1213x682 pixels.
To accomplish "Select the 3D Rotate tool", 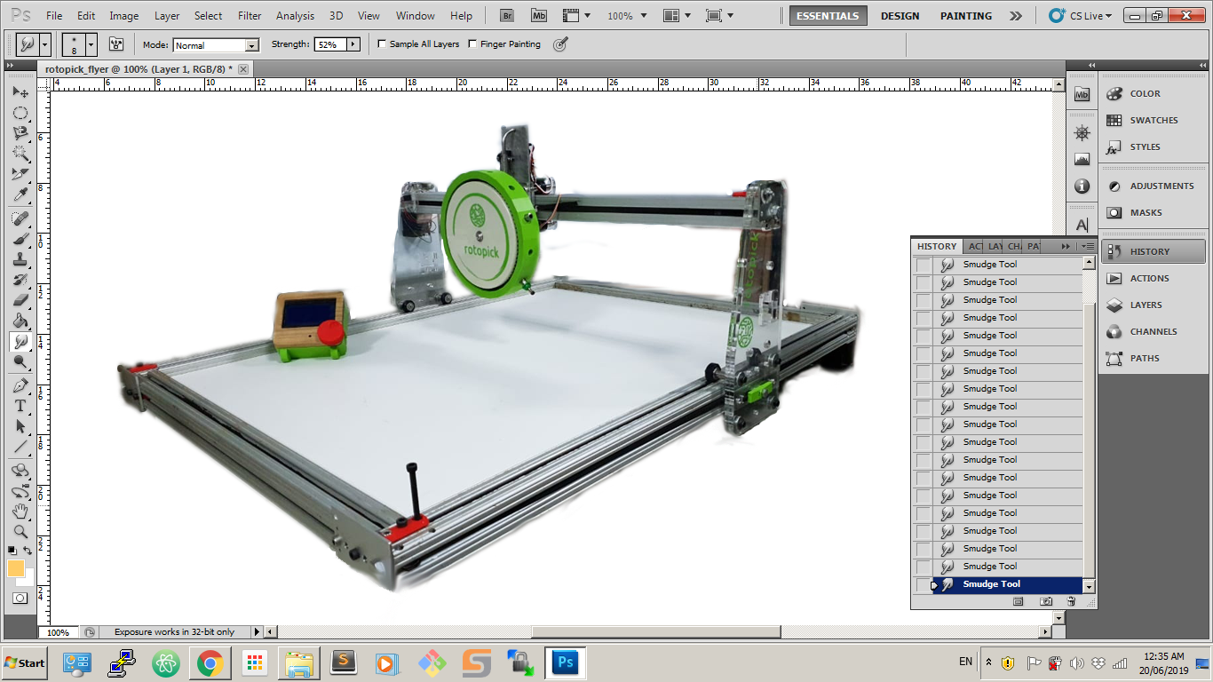I will click(20, 471).
